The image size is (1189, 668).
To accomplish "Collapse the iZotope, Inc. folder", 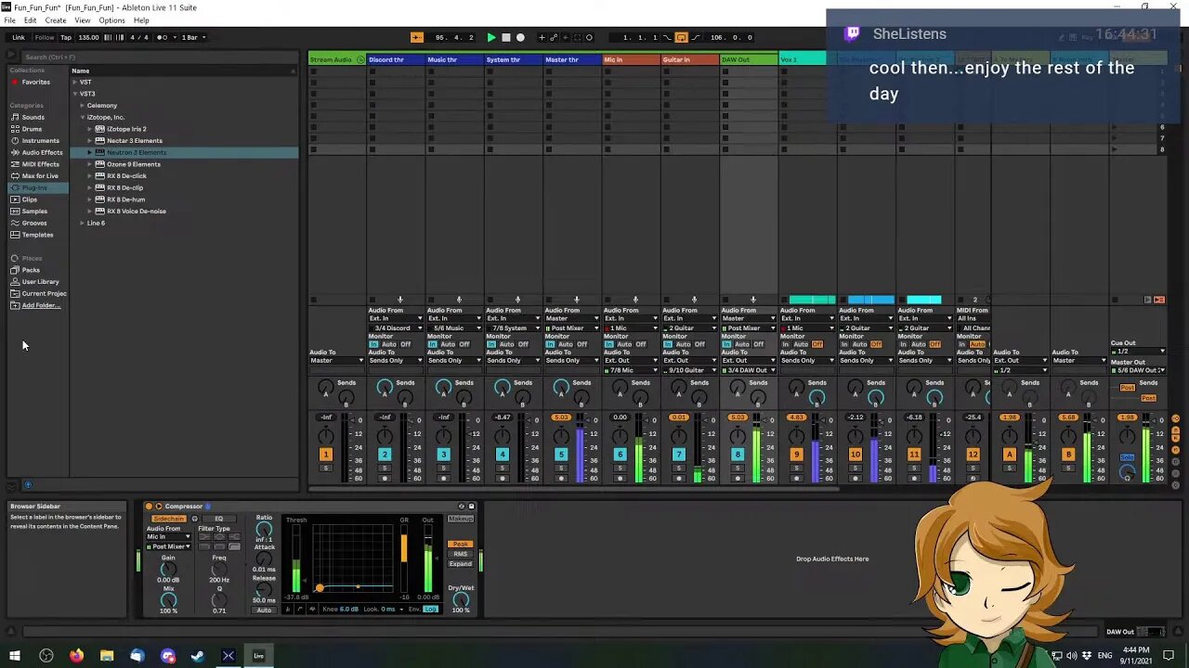I will 83,118.
